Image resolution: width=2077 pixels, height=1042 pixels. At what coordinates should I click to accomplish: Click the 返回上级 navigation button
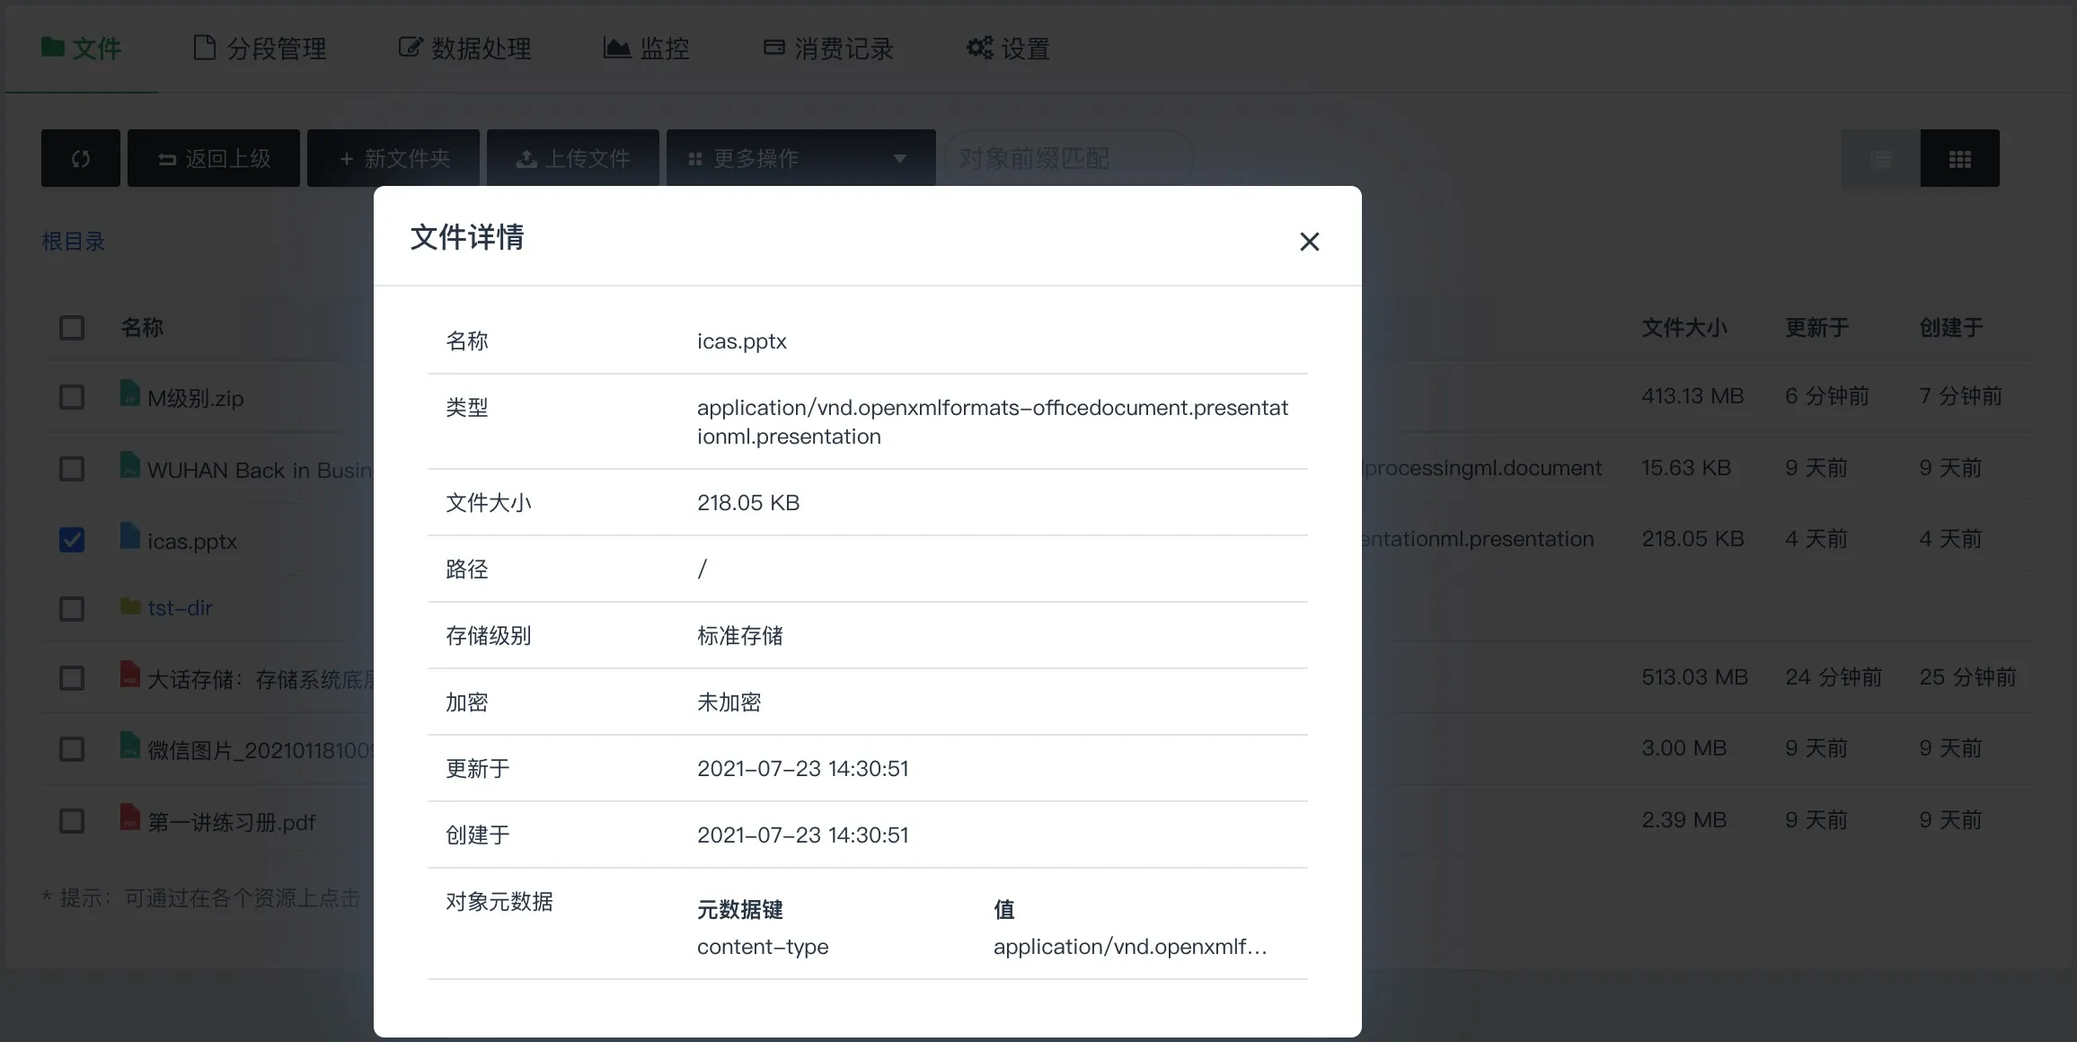[x=214, y=158]
